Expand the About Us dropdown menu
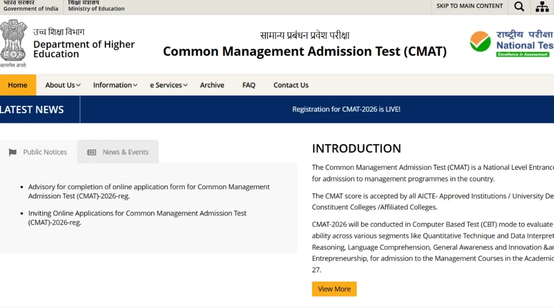 click(x=63, y=85)
